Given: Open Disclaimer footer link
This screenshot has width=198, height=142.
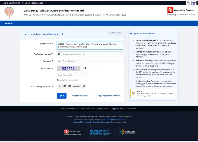Looking at the screenshot, I should [131, 109].
